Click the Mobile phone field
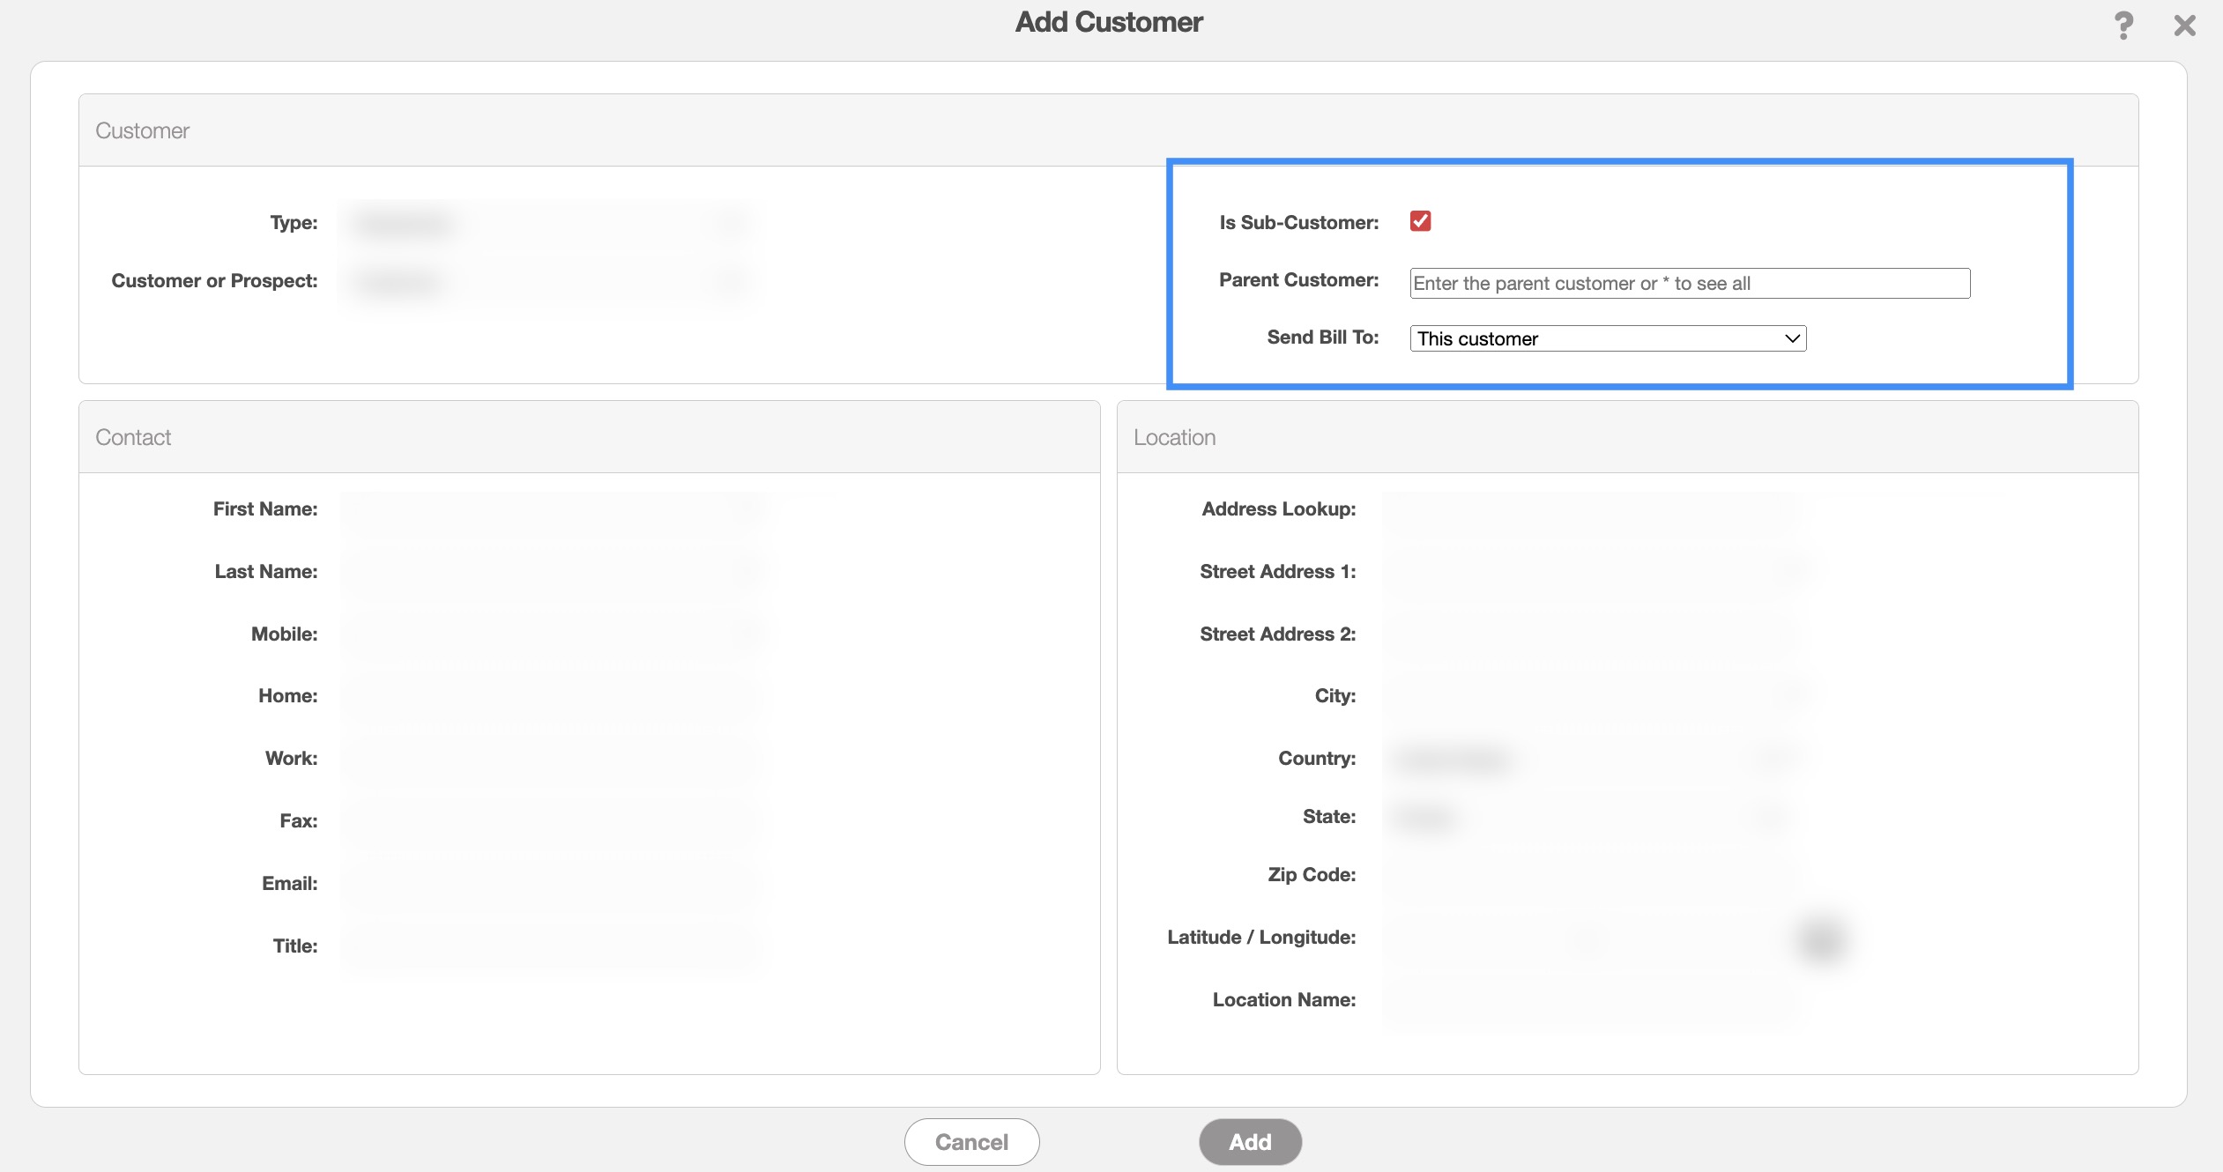 coord(551,634)
